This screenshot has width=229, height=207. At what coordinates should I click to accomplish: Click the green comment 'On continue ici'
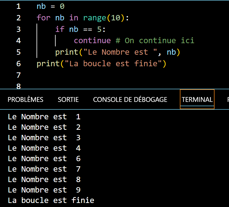pos(159,41)
